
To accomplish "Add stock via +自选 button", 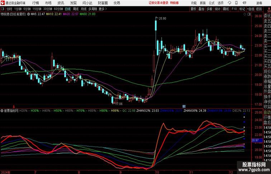I will (251, 9).
